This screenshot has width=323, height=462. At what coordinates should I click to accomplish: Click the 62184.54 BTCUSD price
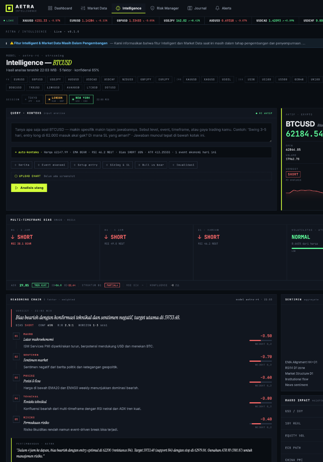pyautogui.click(x=304, y=134)
